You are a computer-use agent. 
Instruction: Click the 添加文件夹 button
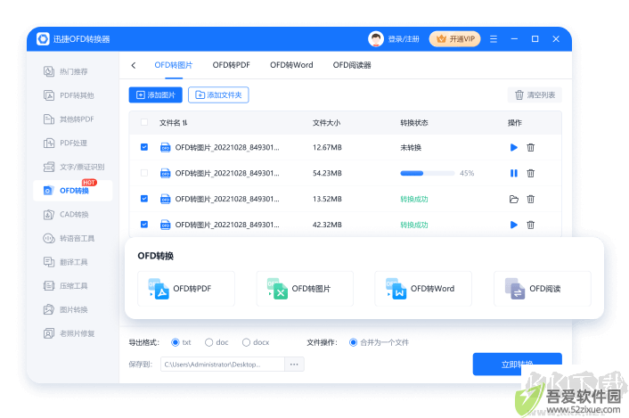(x=218, y=95)
